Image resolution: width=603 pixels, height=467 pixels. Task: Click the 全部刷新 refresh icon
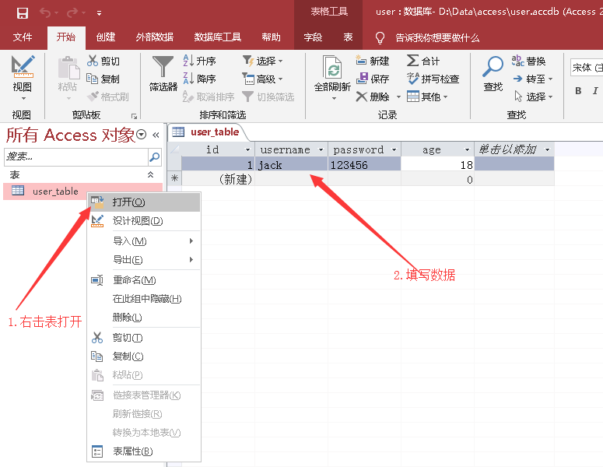click(332, 67)
